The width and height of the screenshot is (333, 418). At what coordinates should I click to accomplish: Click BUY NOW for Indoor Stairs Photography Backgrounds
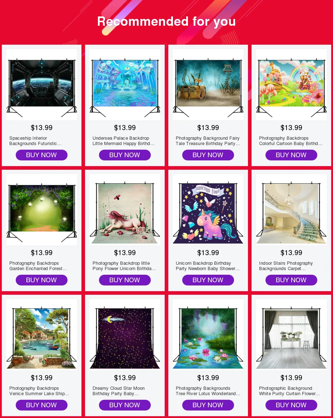pyautogui.click(x=291, y=280)
